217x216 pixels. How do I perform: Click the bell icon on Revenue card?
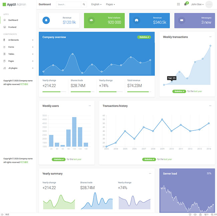click(x=46, y=20)
